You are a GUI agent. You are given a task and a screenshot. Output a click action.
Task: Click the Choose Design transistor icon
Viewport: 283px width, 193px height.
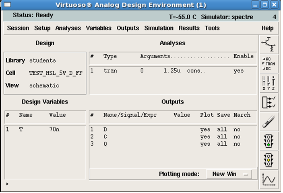click(x=269, y=45)
